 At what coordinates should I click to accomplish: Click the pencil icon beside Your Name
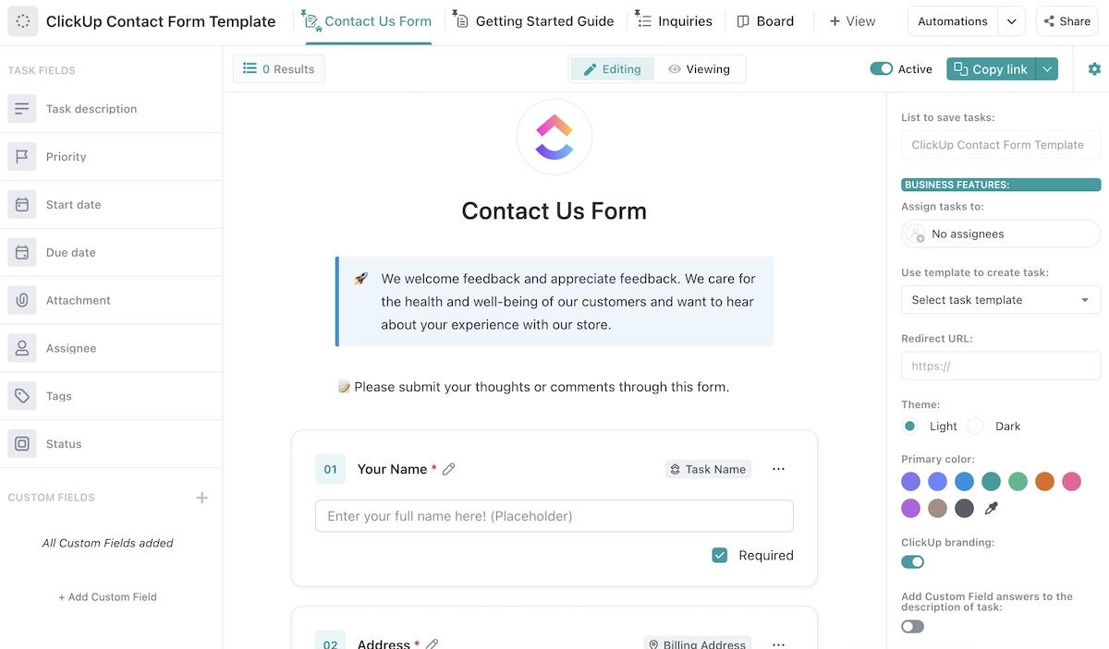(449, 469)
